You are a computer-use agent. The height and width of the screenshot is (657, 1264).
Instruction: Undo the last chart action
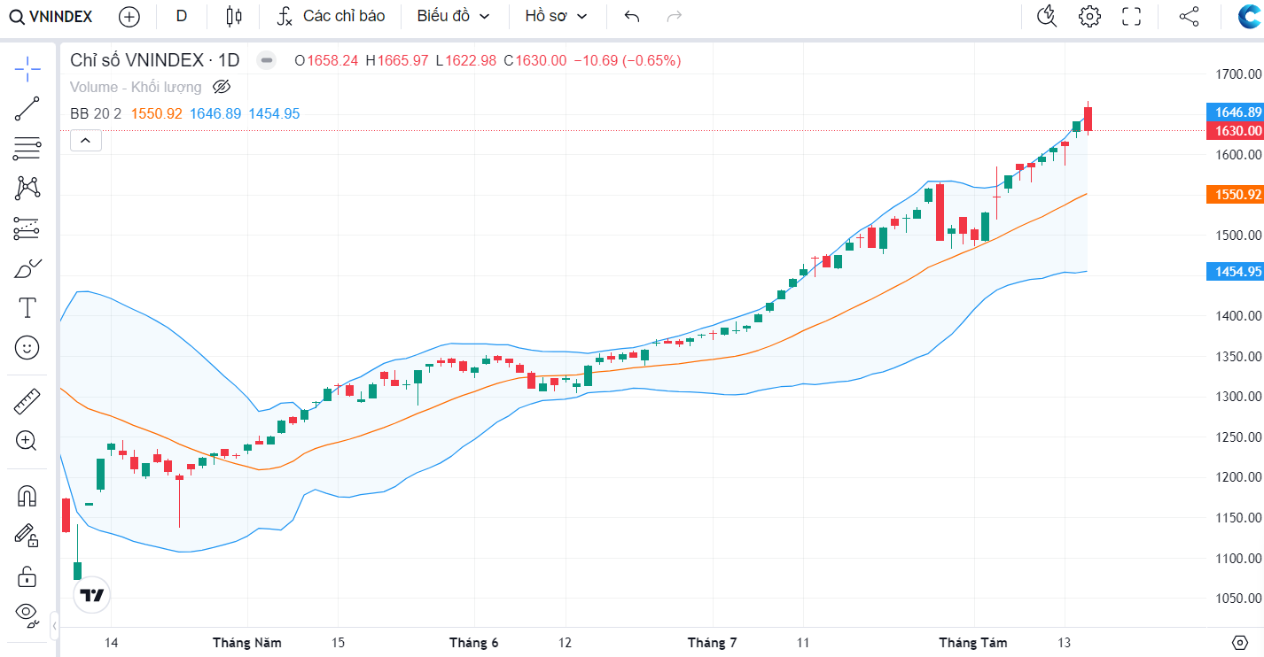[631, 16]
